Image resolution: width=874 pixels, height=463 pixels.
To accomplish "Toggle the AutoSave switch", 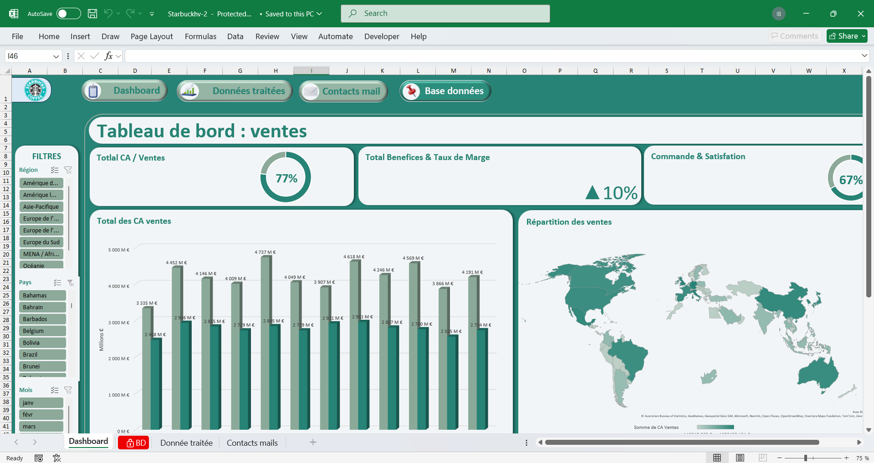I will 68,14.
